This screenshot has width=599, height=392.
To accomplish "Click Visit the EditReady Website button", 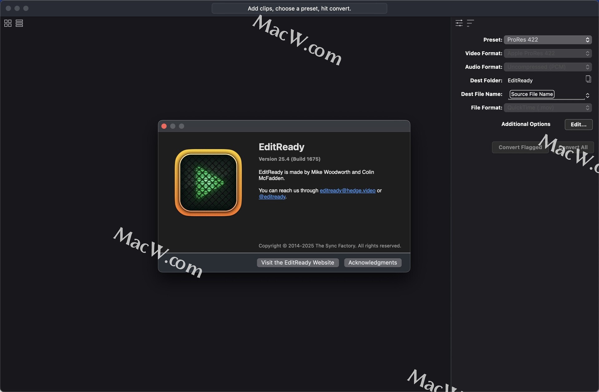I will coord(298,263).
